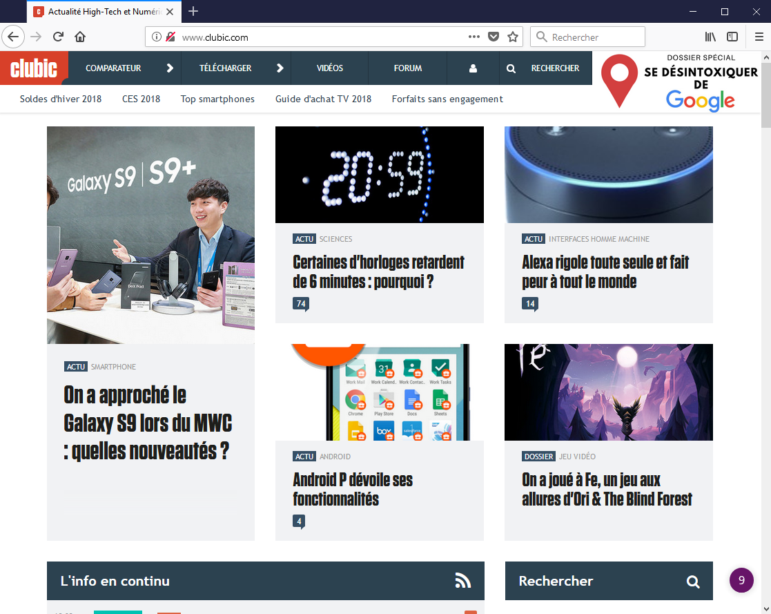Read the article about Alexa laughing alone
Screen dimensions: 771x614
coord(605,271)
